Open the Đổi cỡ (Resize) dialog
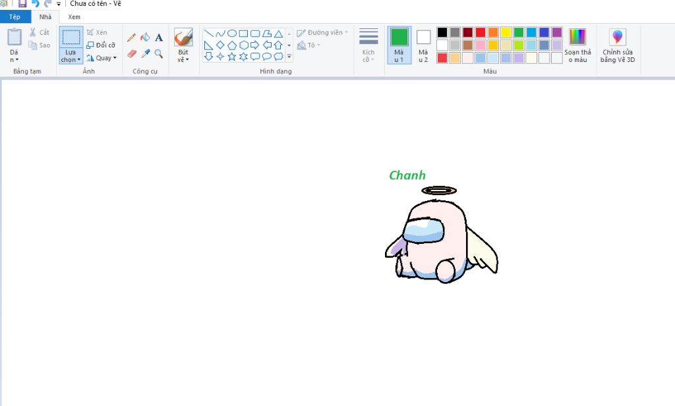Screen dimensions: 675x406 pyautogui.click(x=101, y=45)
